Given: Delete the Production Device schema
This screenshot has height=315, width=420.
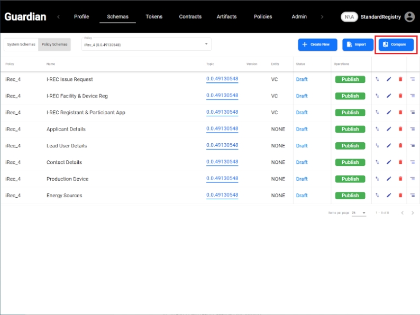Looking at the screenshot, I should pos(400,179).
